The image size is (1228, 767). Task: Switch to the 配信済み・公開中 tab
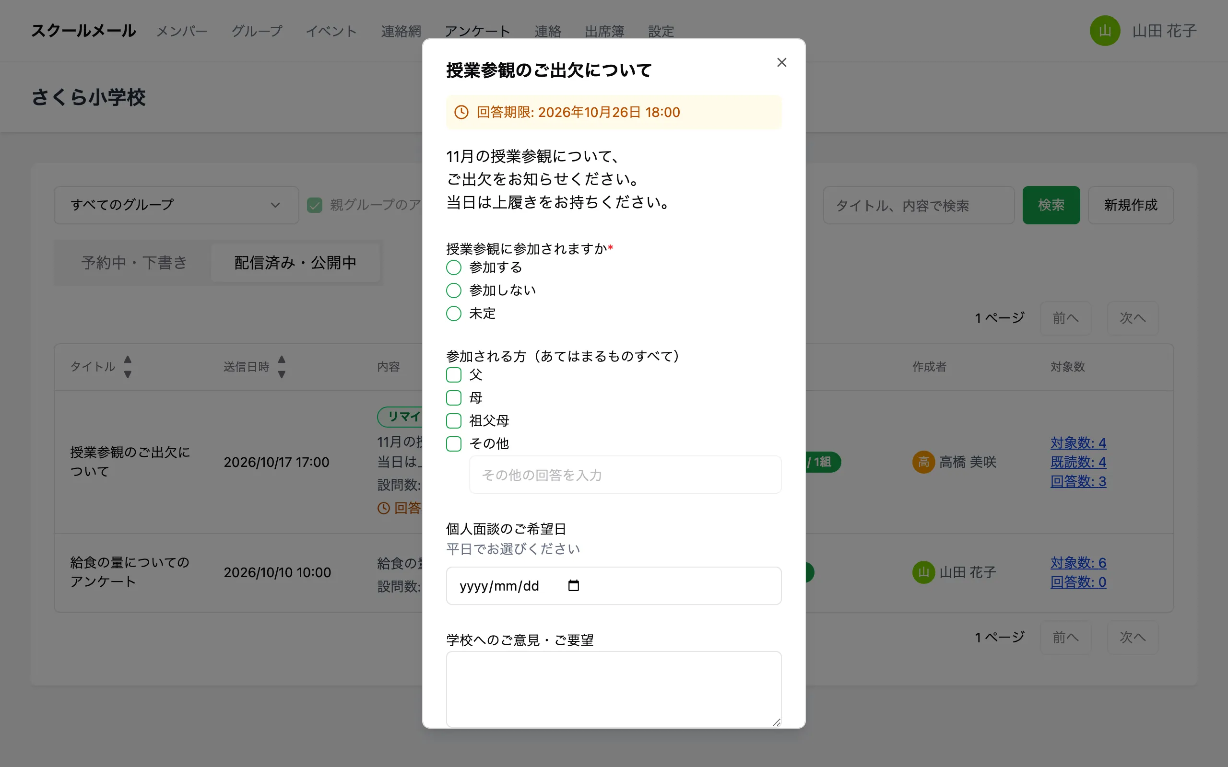coord(295,262)
